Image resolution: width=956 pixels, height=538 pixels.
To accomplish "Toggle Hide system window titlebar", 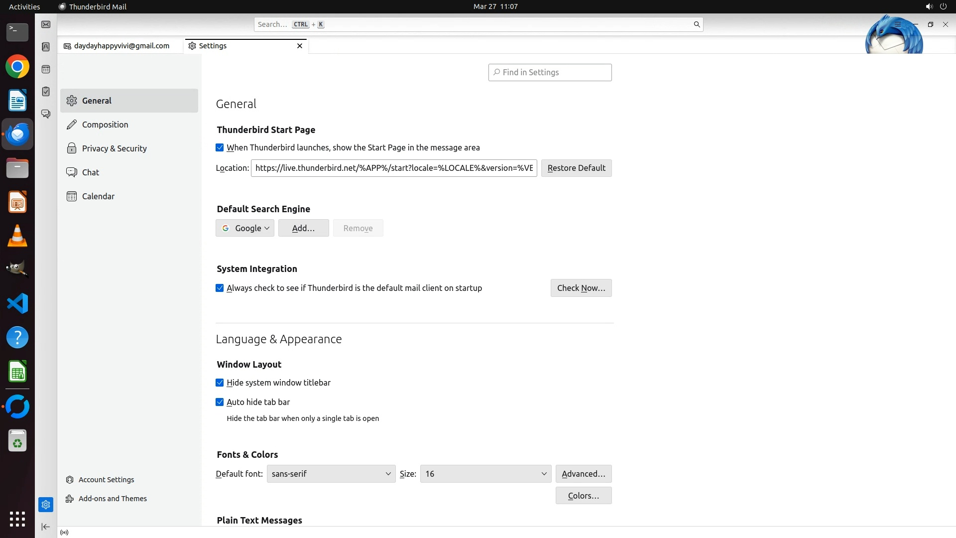I will click(x=220, y=383).
